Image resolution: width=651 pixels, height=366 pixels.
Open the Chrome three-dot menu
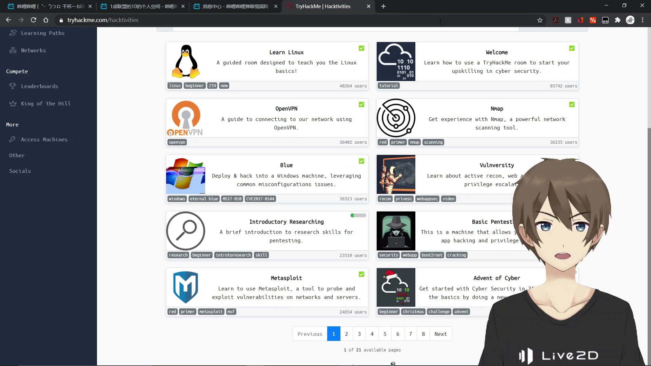643,20
